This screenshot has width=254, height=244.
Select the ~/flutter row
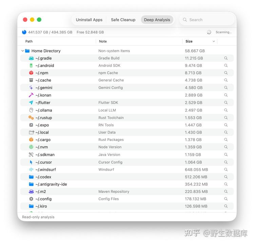click(x=127, y=102)
